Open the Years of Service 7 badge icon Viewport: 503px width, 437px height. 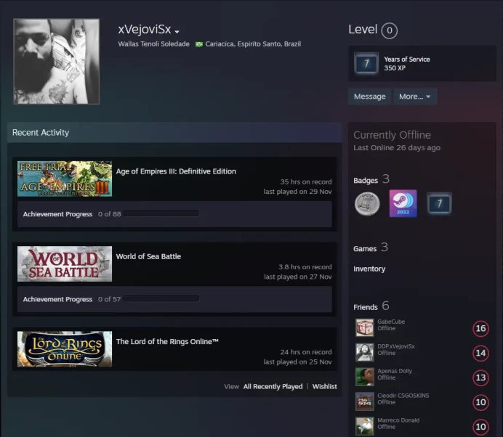click(x=366, y=63)
